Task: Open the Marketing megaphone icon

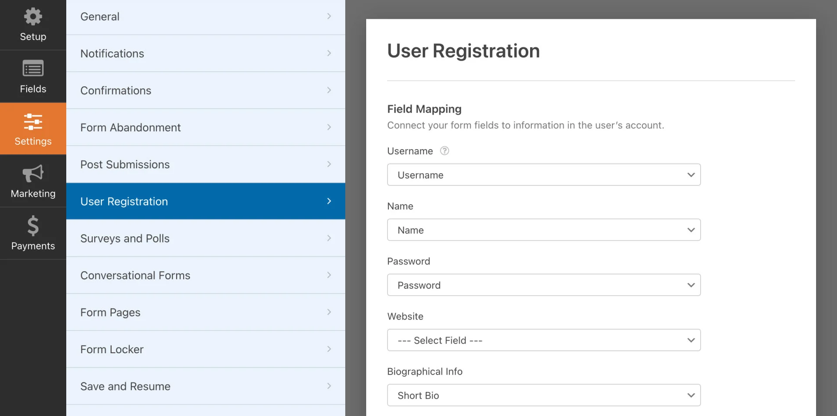Action: pos(33,174)
